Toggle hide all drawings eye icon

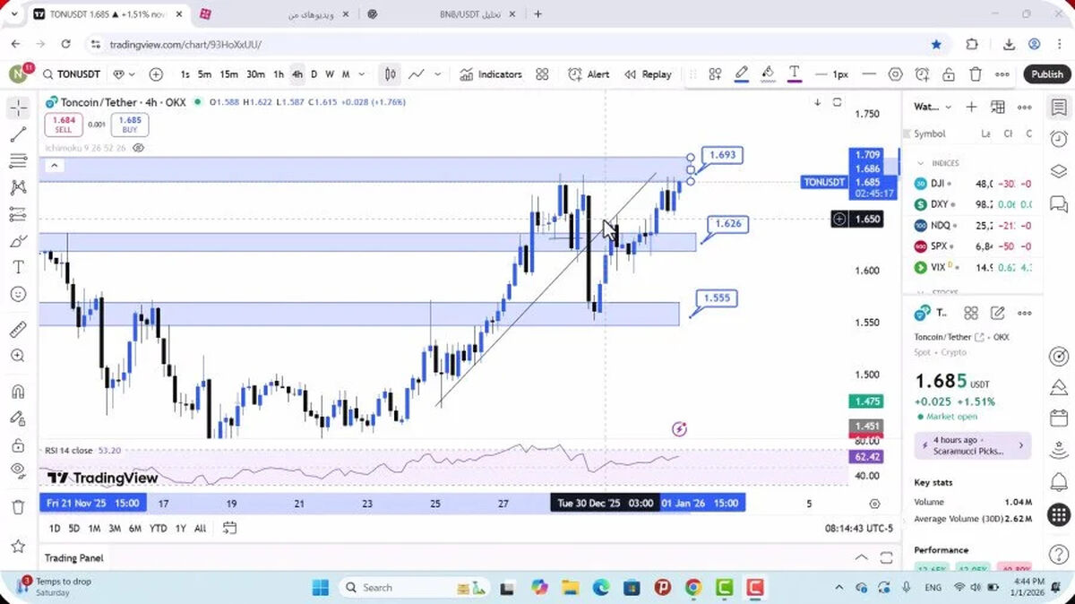18,470
